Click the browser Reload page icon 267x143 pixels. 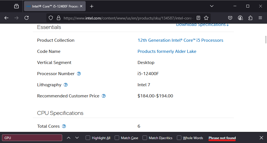point(27,18)
